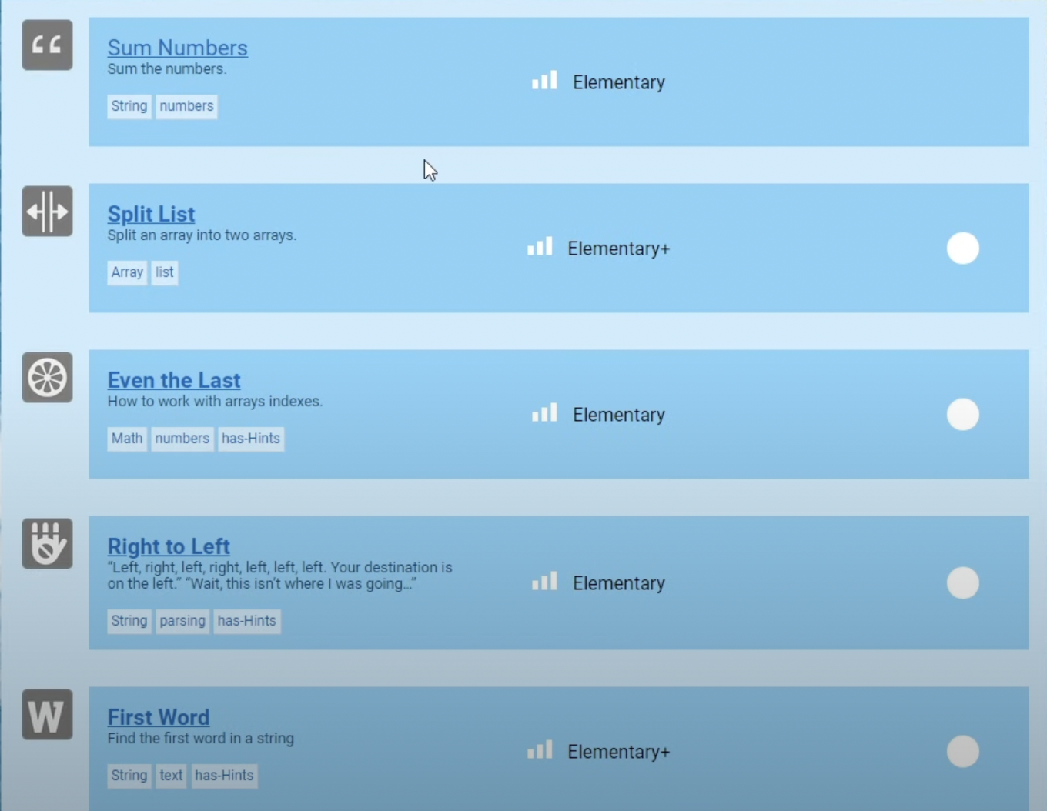Click the difficulty bars icon in First Word row
This screenshot has width=1047, height=811.
click(x=540, y=749)
